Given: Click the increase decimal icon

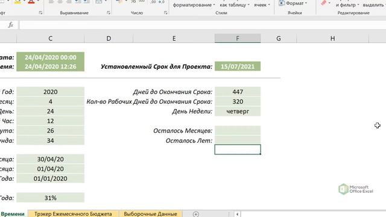Looking at the screenshot, I should pos(153,1).
